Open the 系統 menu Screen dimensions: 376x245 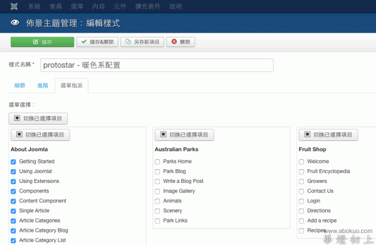click(34, 6)
